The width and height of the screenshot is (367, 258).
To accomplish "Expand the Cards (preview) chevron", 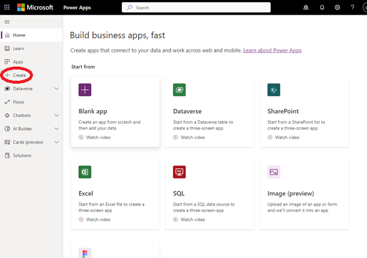I will point(56,142).
